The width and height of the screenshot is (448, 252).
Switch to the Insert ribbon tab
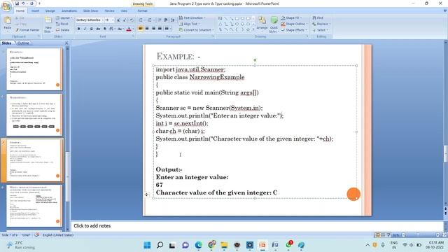coord(35,10)
